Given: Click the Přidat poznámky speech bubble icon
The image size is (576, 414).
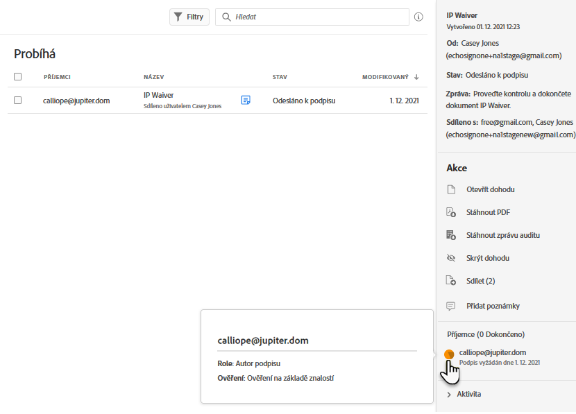Looking at the screenshot, I should [450, 306].
